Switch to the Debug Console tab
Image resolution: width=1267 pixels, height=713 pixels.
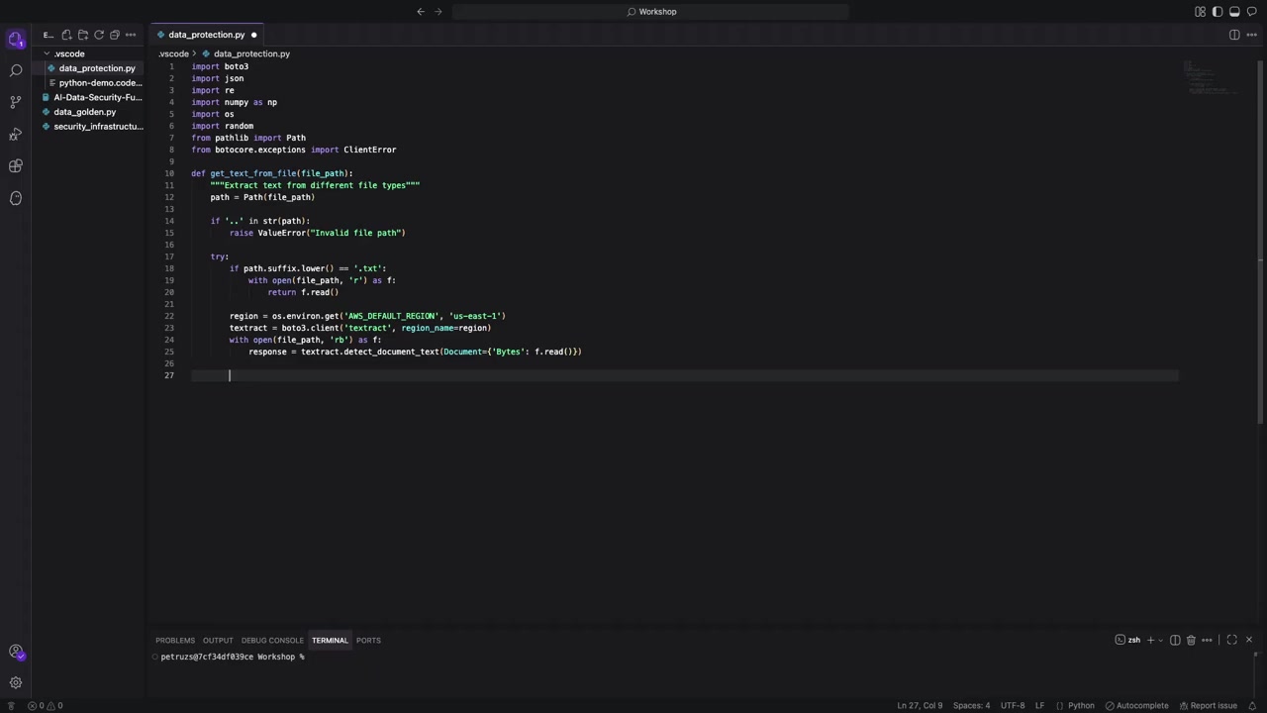pos(272,641)
